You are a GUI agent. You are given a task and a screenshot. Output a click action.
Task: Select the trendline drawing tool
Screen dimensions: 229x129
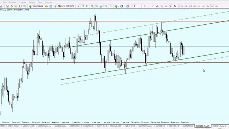coord(153,6)
